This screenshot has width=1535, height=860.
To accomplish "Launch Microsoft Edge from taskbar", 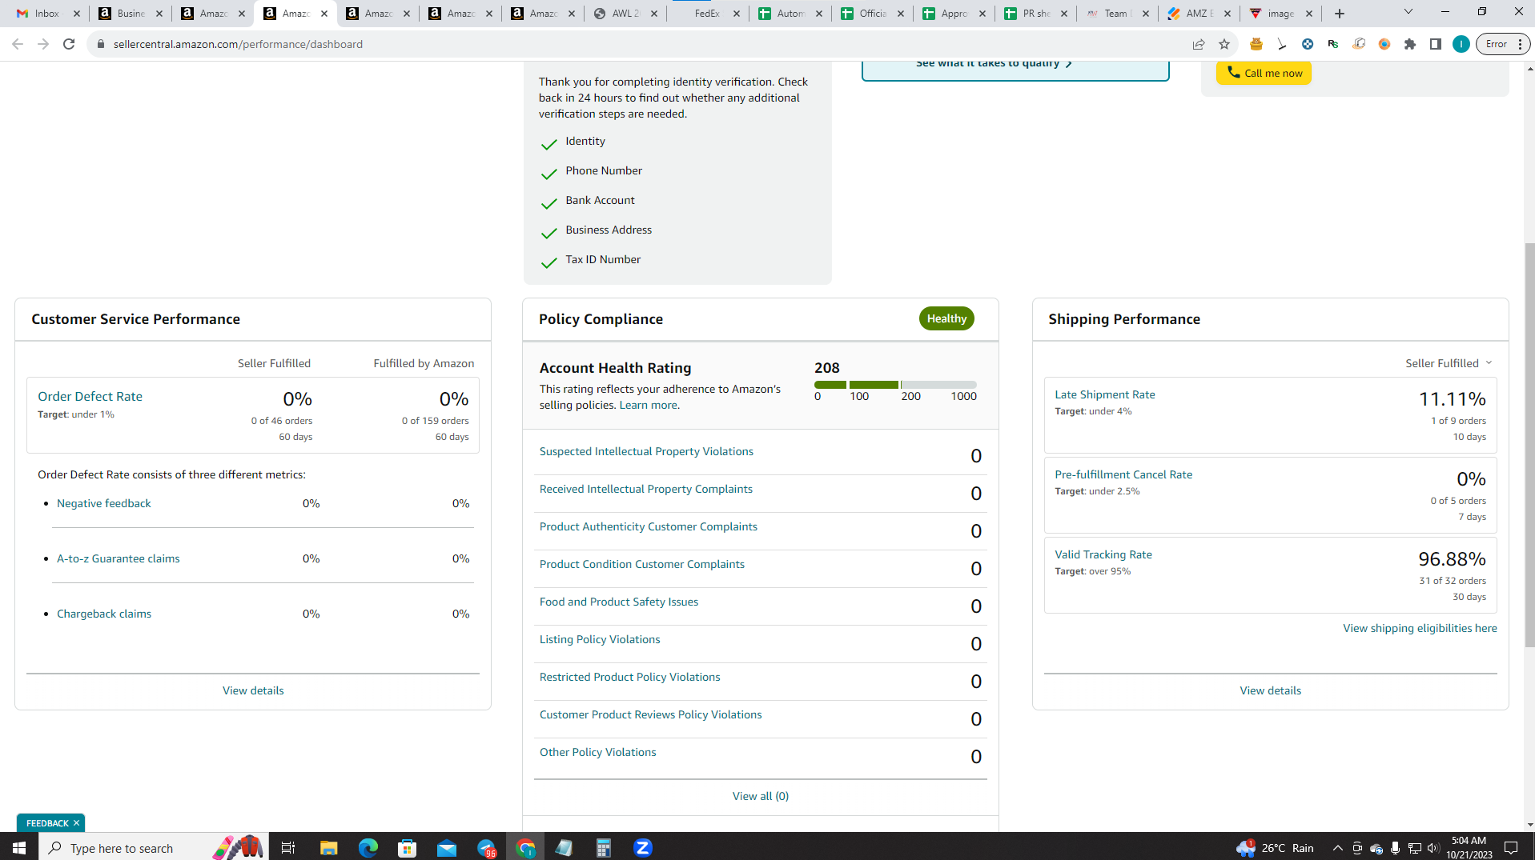I will (x=368, y=847).
